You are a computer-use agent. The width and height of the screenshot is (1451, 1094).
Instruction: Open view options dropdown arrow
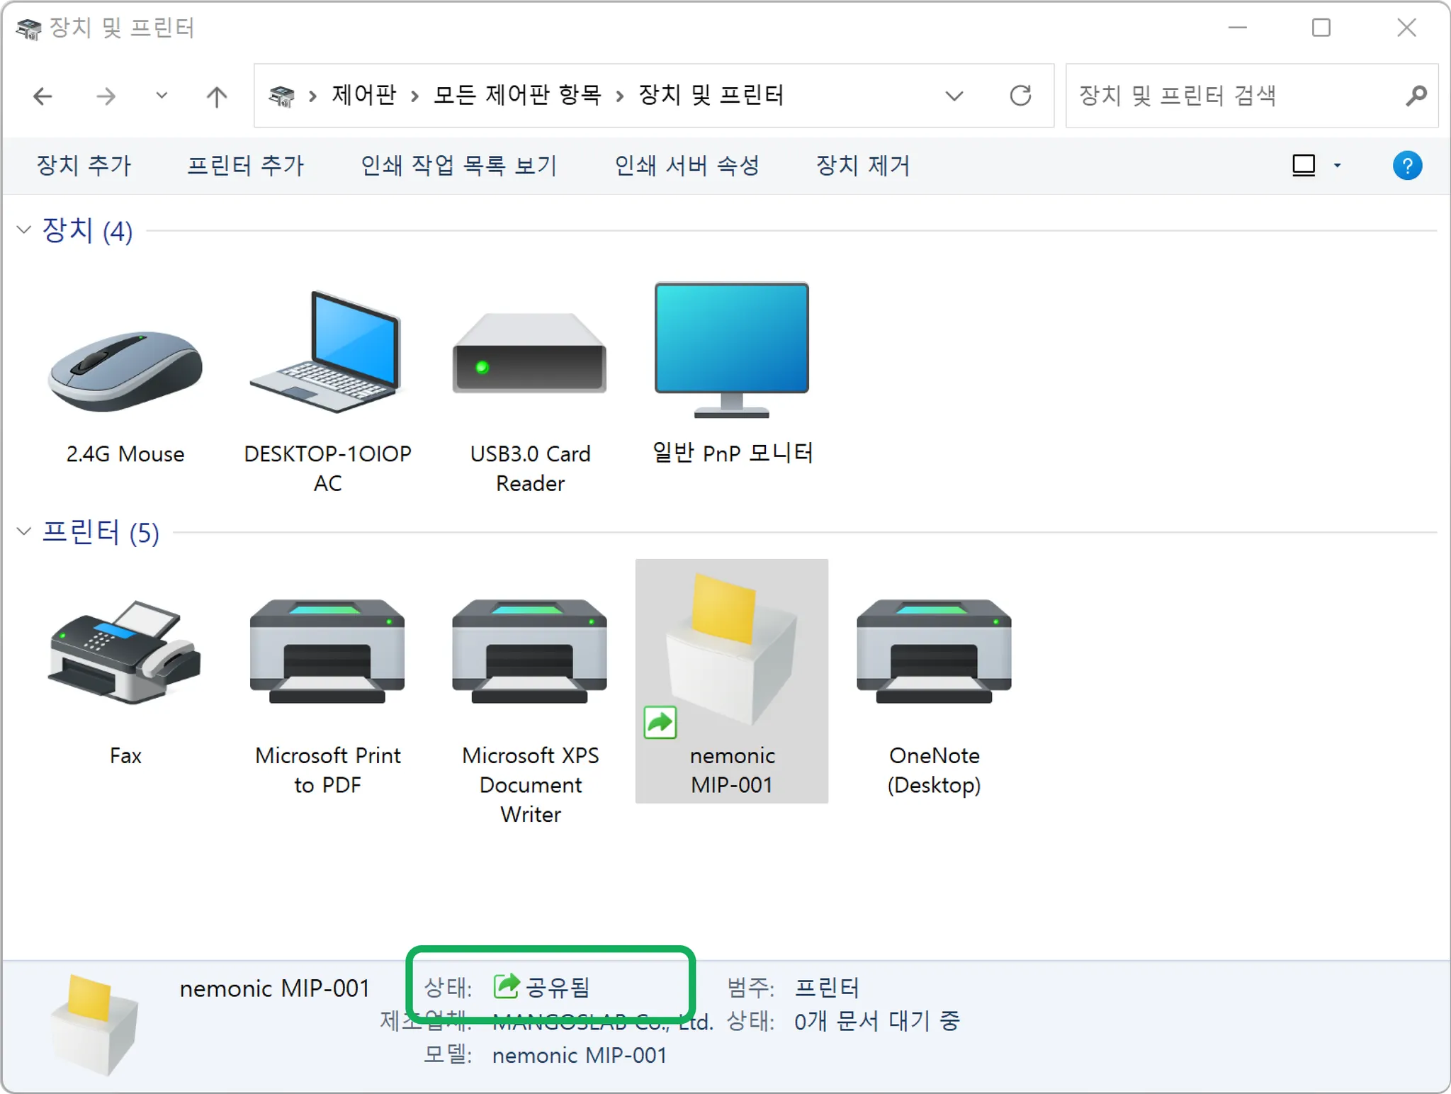(x=1337, y=166)
